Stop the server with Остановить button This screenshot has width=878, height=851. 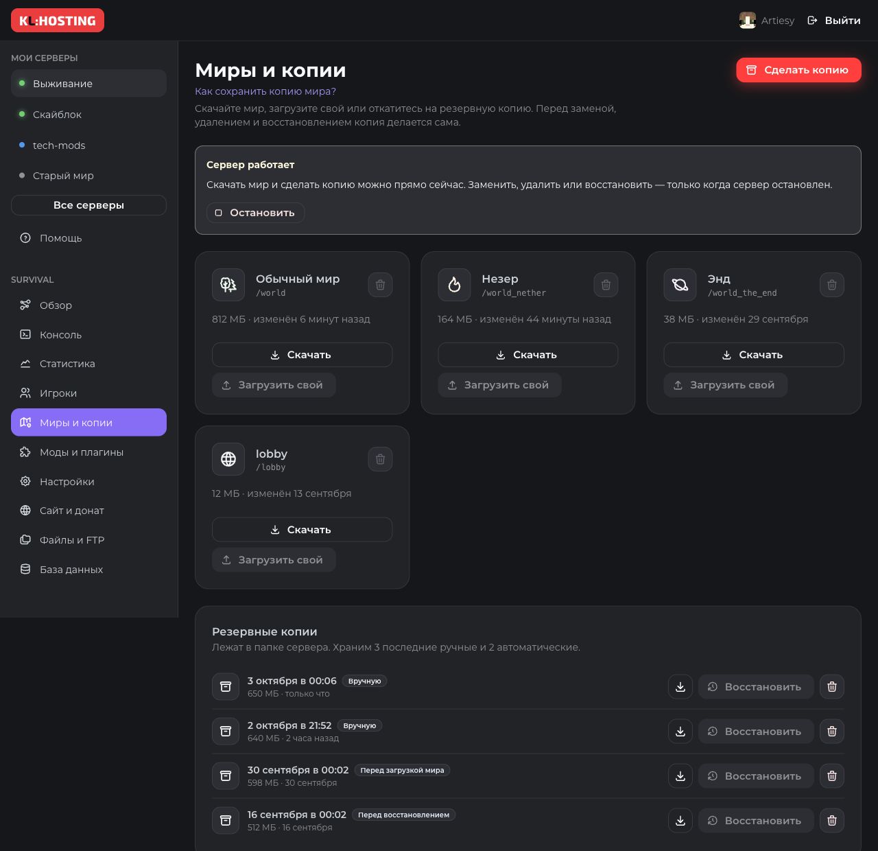255,213
